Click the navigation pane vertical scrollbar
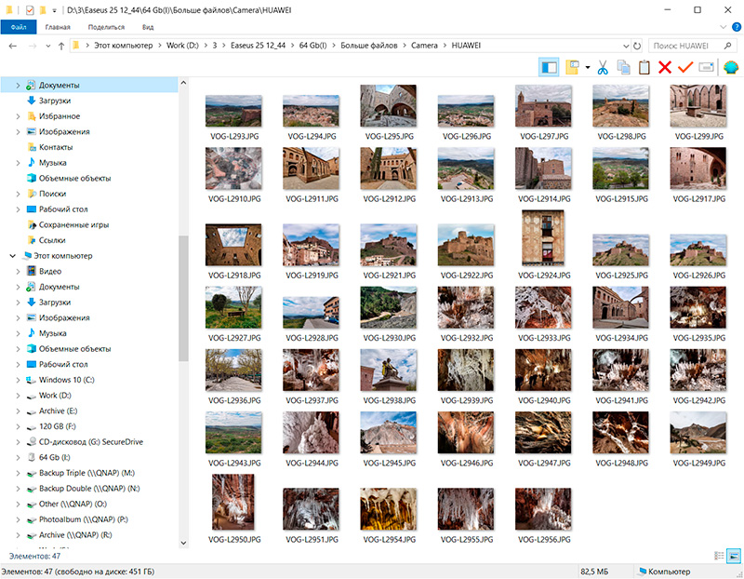Viewport: 744px width, 579px height. point(184,298)
